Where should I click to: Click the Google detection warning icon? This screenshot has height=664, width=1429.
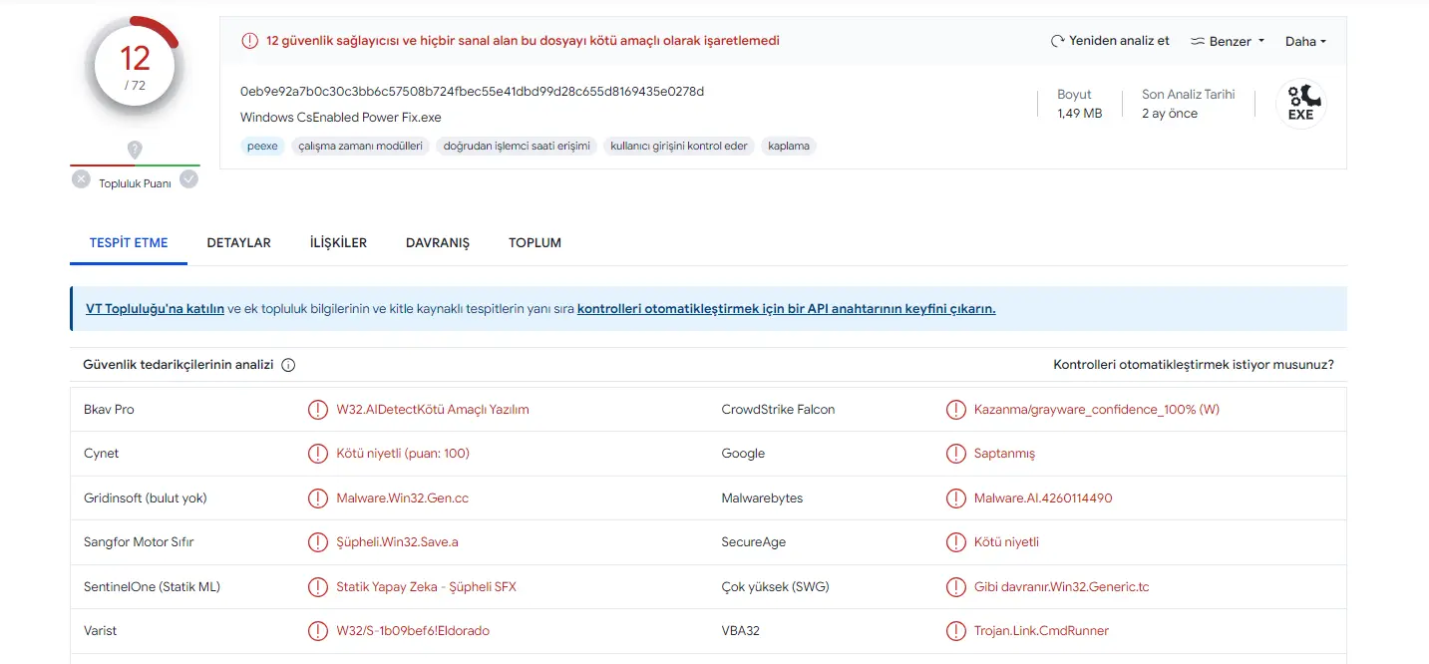pos(955,454)
